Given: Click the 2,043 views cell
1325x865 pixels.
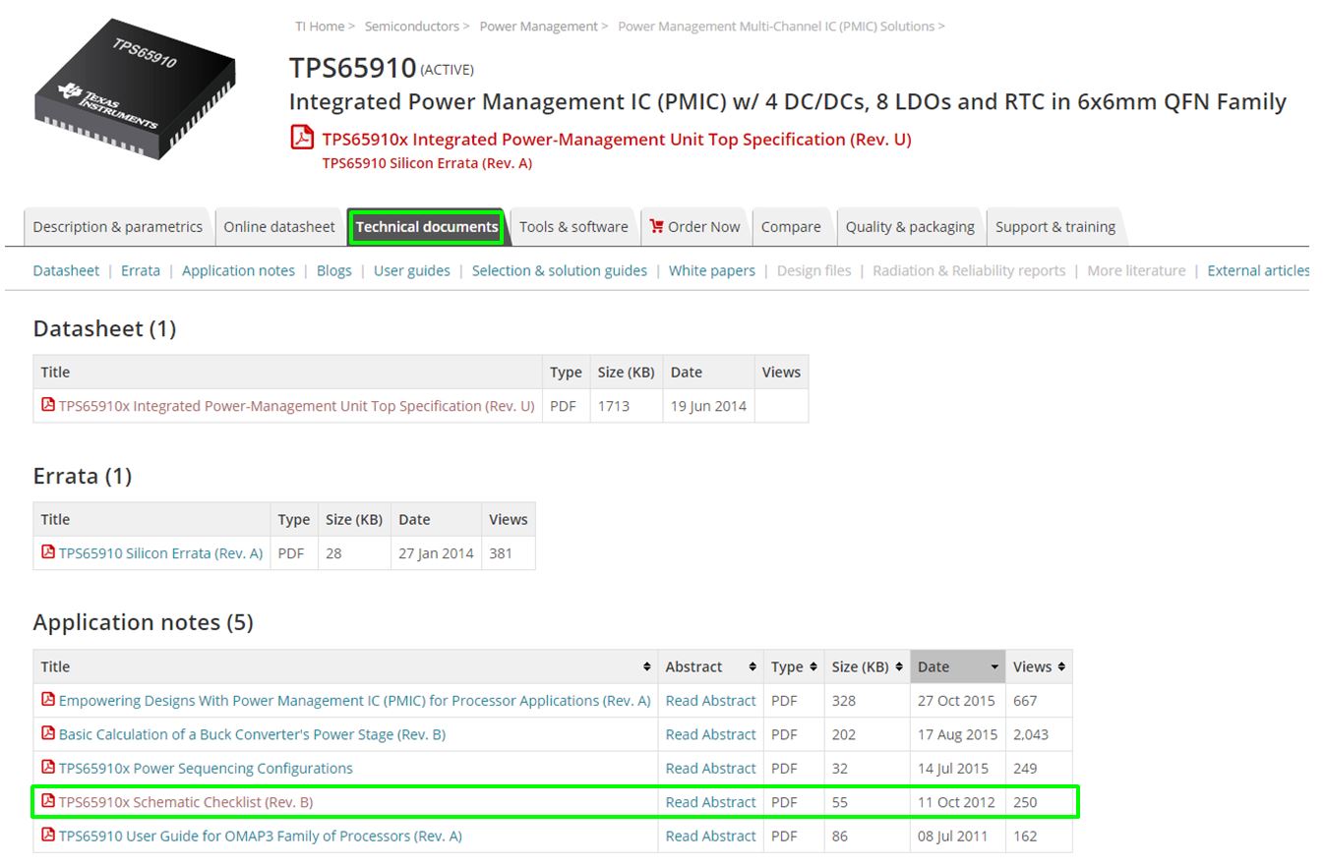Looking at the screenshot, I should click(x=1039, y=734).
